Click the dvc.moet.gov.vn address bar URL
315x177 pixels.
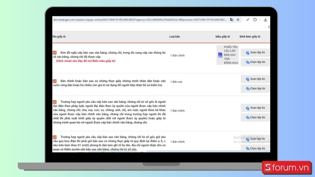click(140, 20)
